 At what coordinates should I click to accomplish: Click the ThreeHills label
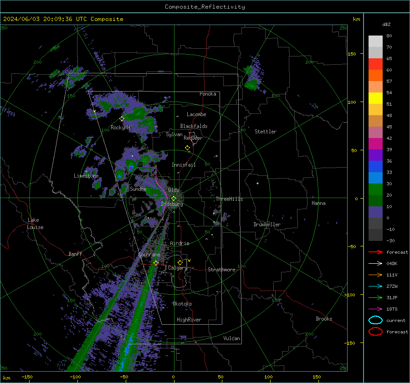click(229, 199)
